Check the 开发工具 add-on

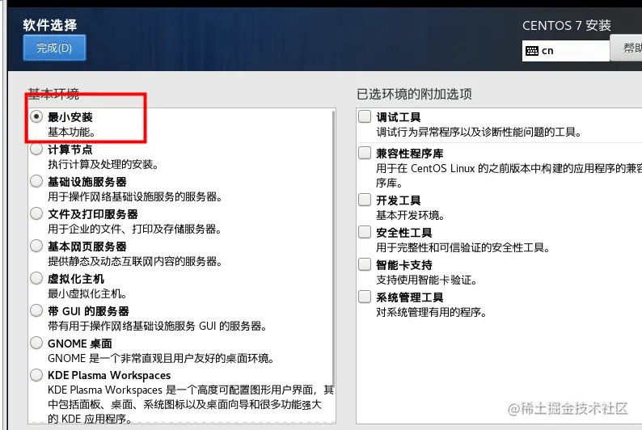click(365, 200)
